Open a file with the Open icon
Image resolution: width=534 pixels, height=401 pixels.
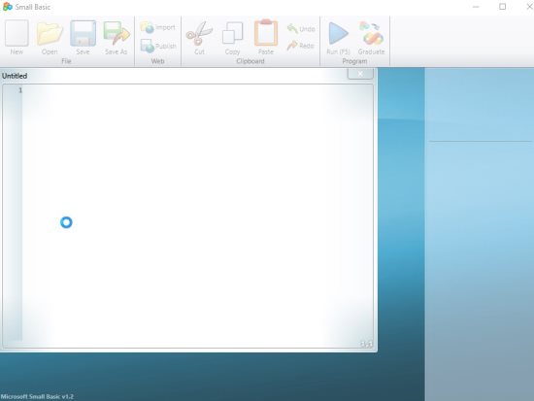click(50, 38)
